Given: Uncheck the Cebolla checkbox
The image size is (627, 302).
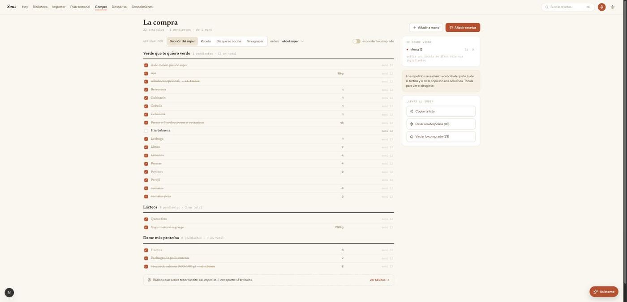Looking at the screenshot, I should point(146,106).
